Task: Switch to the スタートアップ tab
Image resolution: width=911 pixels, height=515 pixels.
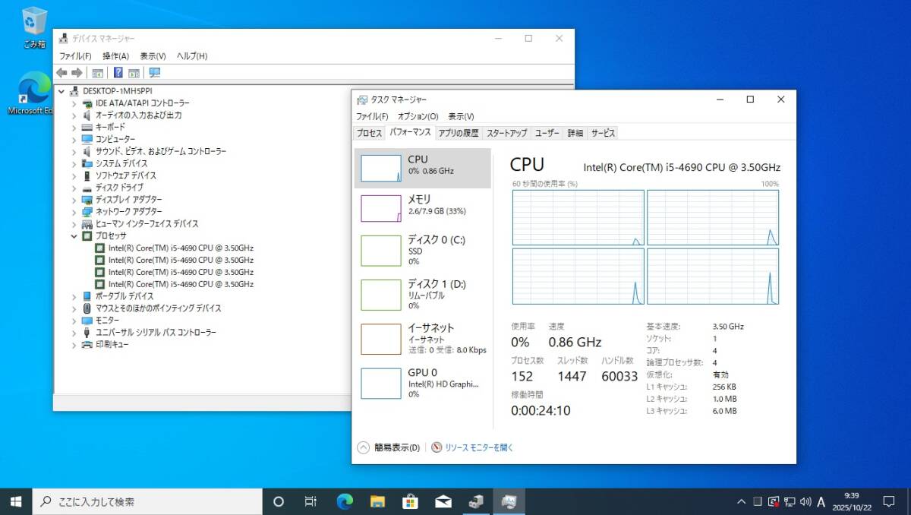Action: (506, 133)
